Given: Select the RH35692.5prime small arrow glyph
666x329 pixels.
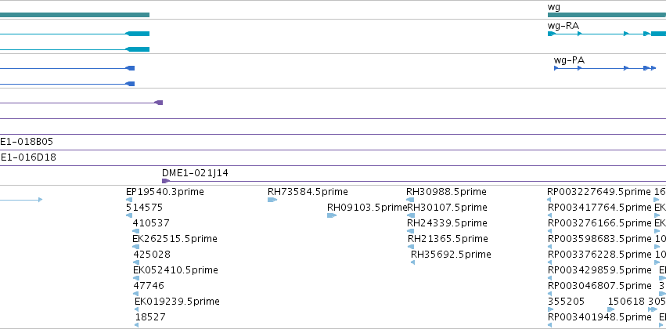Looking at the screenshot, I should point(413,262).
